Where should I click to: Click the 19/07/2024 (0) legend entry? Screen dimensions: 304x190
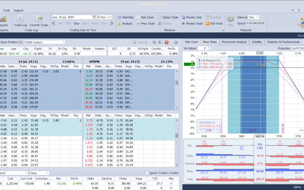tap(207, 123)
